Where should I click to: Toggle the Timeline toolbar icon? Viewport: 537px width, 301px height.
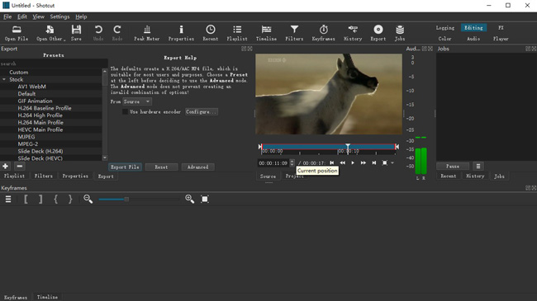pyautogui.click(x=266, y=33)
